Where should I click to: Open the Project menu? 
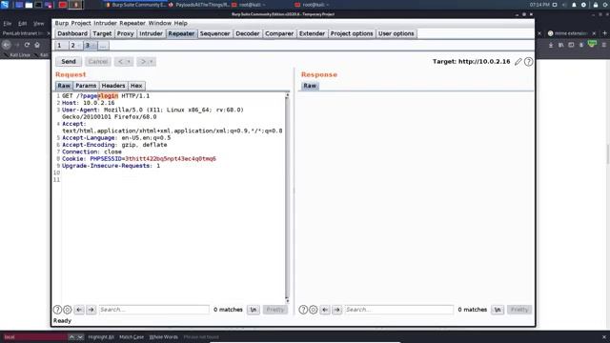[x=81, y=23]
